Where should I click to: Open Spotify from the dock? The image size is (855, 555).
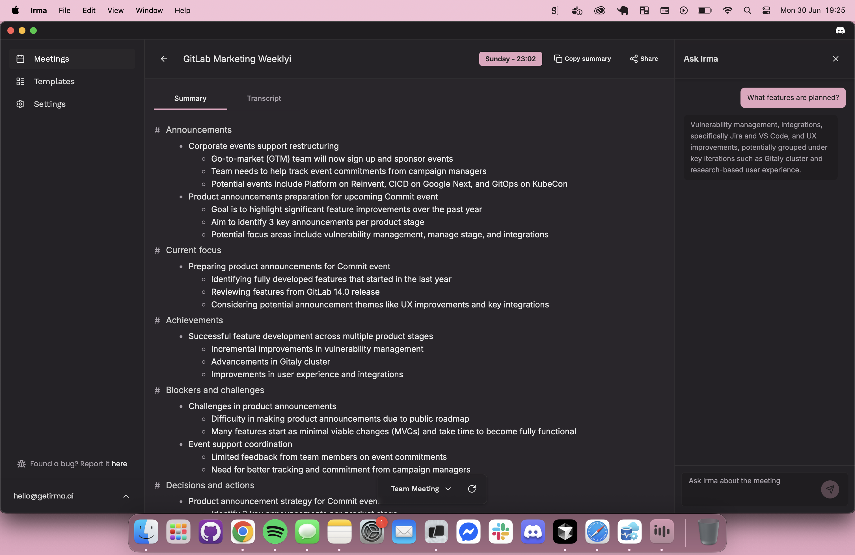coord(275,531)
